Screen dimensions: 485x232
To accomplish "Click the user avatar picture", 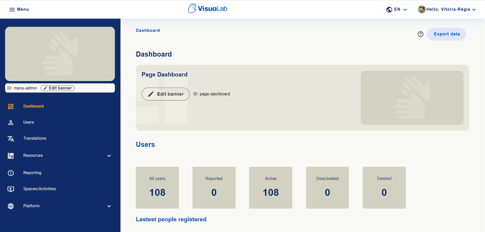I will click(x=422, y=9).
